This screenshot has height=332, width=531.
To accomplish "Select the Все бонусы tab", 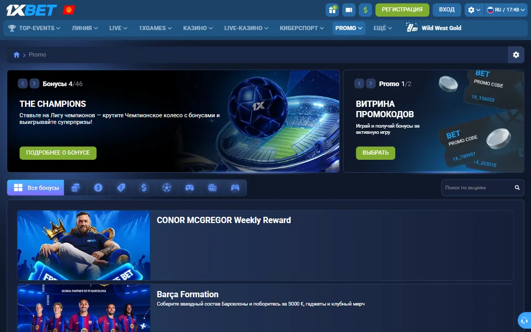I will [36, 188].
